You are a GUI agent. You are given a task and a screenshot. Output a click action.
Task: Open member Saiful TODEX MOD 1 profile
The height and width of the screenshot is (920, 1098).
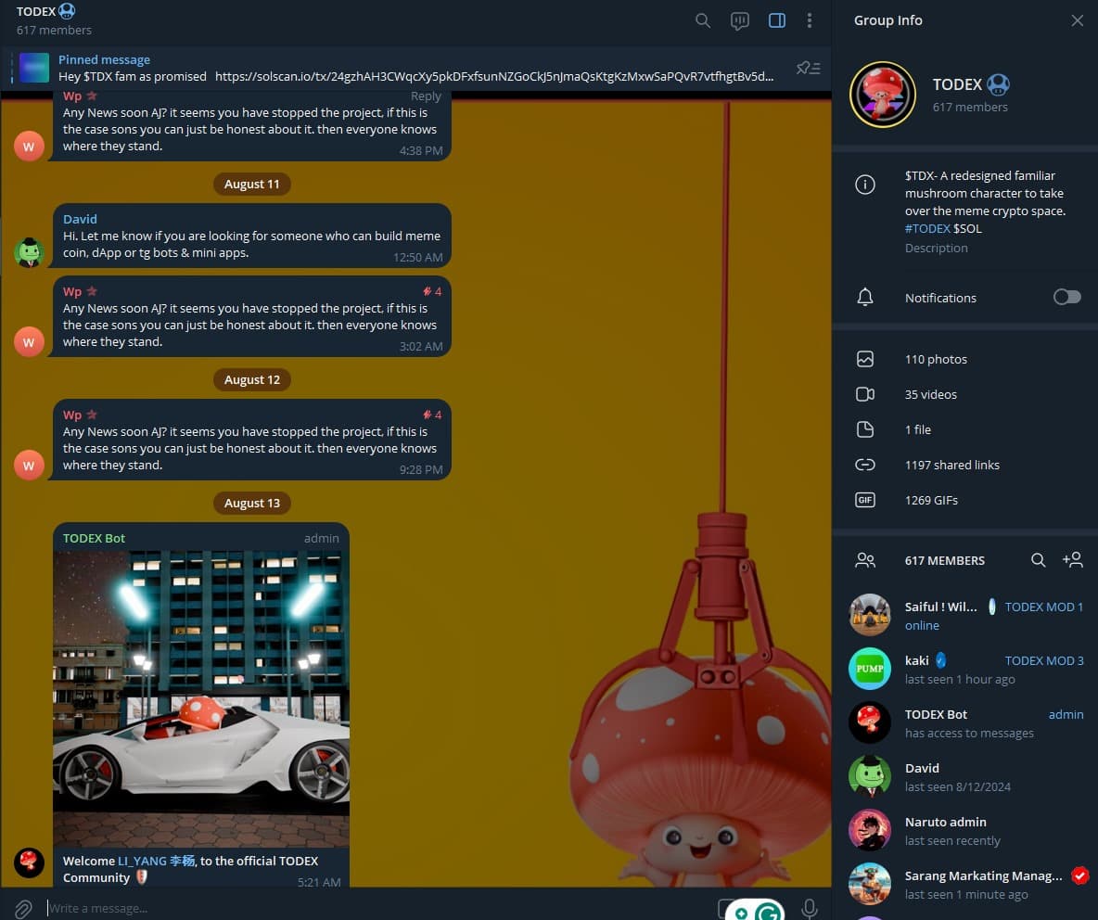click(964, 616)
